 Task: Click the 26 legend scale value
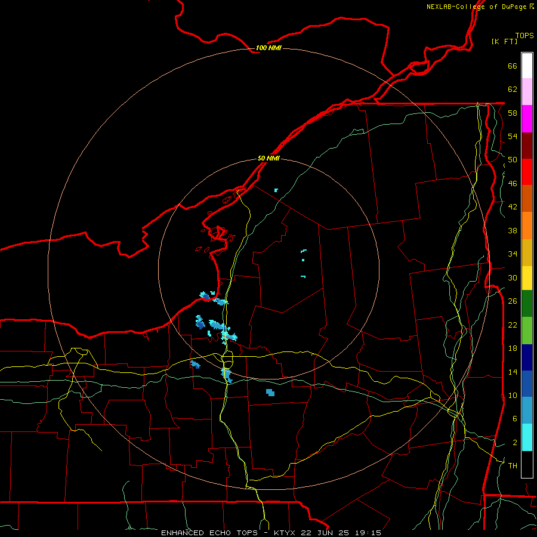pyautogui.click(x=513, y=301)
